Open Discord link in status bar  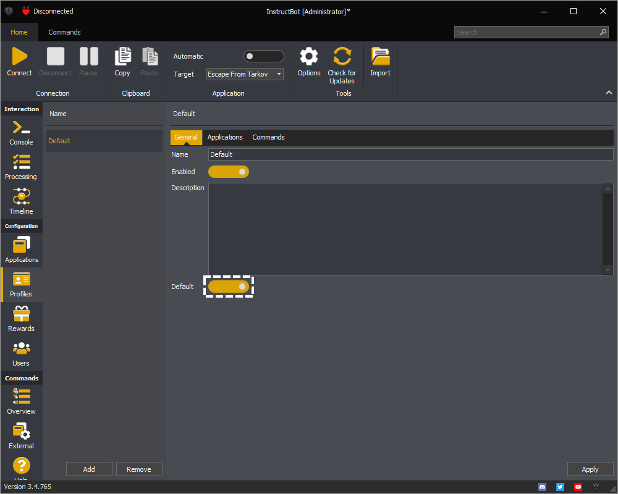[543, 487]
